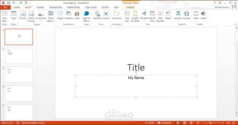Viewport: 238px width, 125px height.
Task: Undo the last action
Action: click(14, 3)
